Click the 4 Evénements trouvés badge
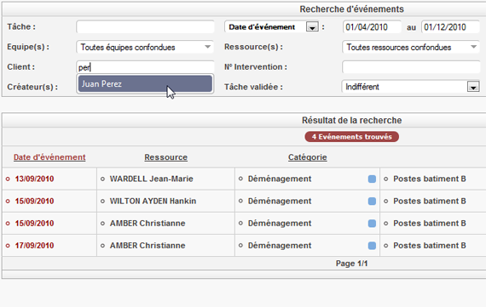Screen dimensions: 486x307 [352, 137]
